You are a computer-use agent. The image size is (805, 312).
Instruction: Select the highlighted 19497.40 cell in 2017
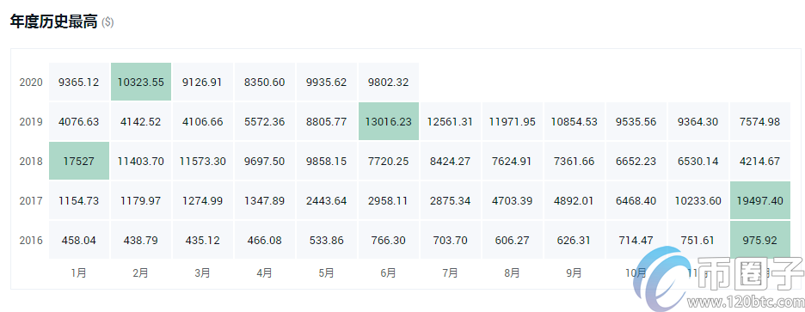(x=759, y=200)
